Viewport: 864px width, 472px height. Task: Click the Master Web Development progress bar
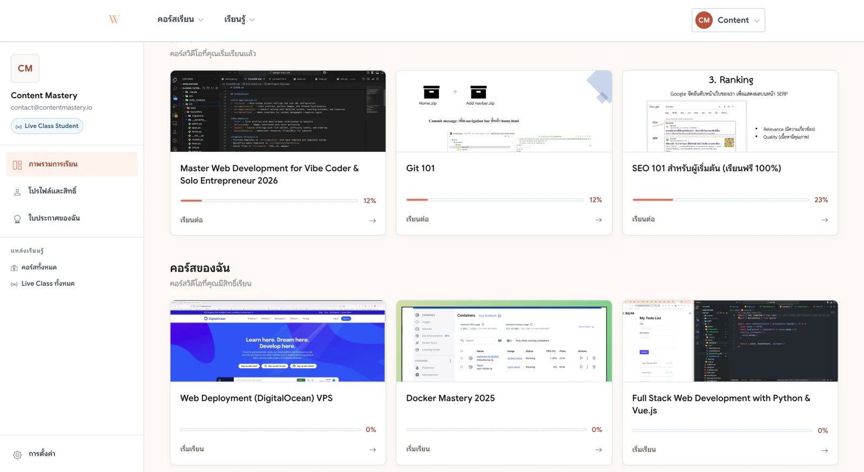pyautogui.click(x=269, y=201)
